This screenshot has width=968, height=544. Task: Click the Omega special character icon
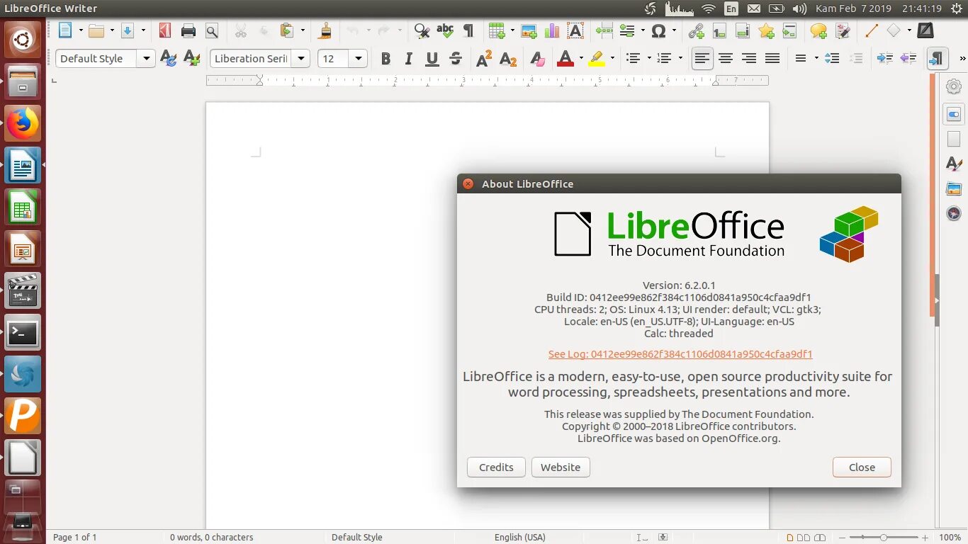tap(658, 30)
